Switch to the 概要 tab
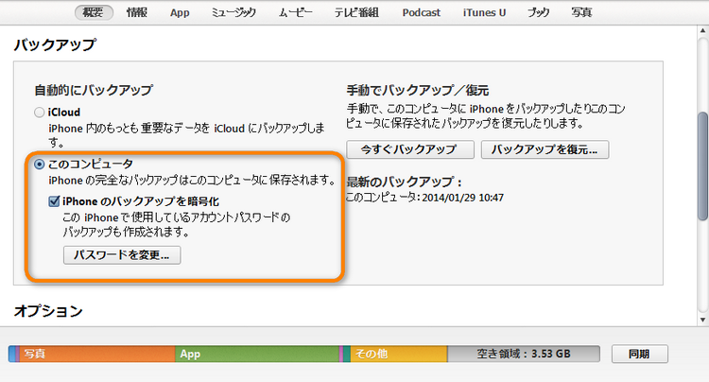Image resolution: width=709 pixels, height=382 pixels. tap(94, 12)
